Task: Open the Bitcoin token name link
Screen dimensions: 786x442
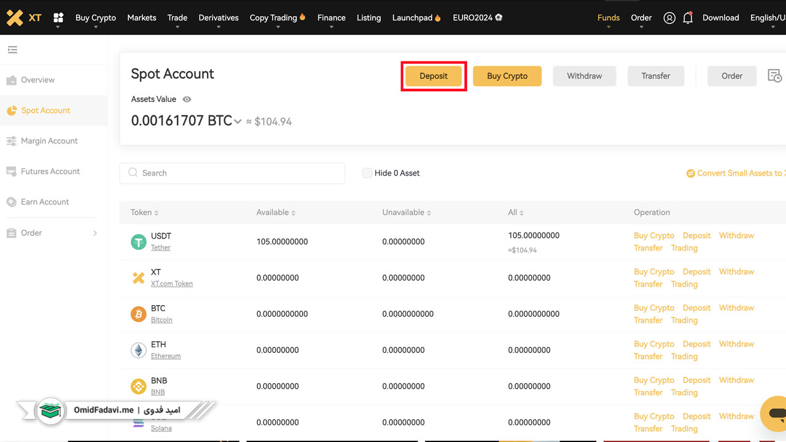Action: (x=161, y=320)
